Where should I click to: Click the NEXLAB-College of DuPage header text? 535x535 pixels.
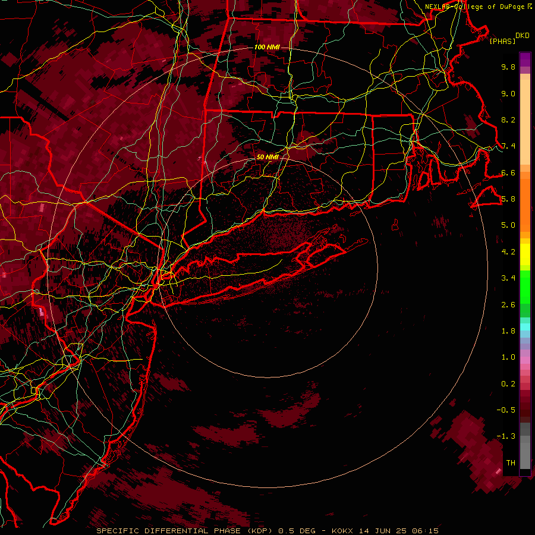pyautogui.click(x=476, y=7)
